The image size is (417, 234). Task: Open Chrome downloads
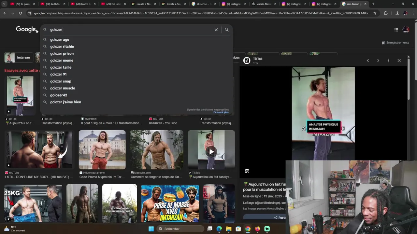[x=397, y=13]
